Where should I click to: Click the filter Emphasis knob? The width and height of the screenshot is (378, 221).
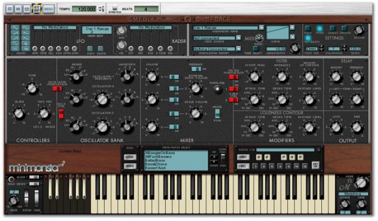(x=282, y=77)
